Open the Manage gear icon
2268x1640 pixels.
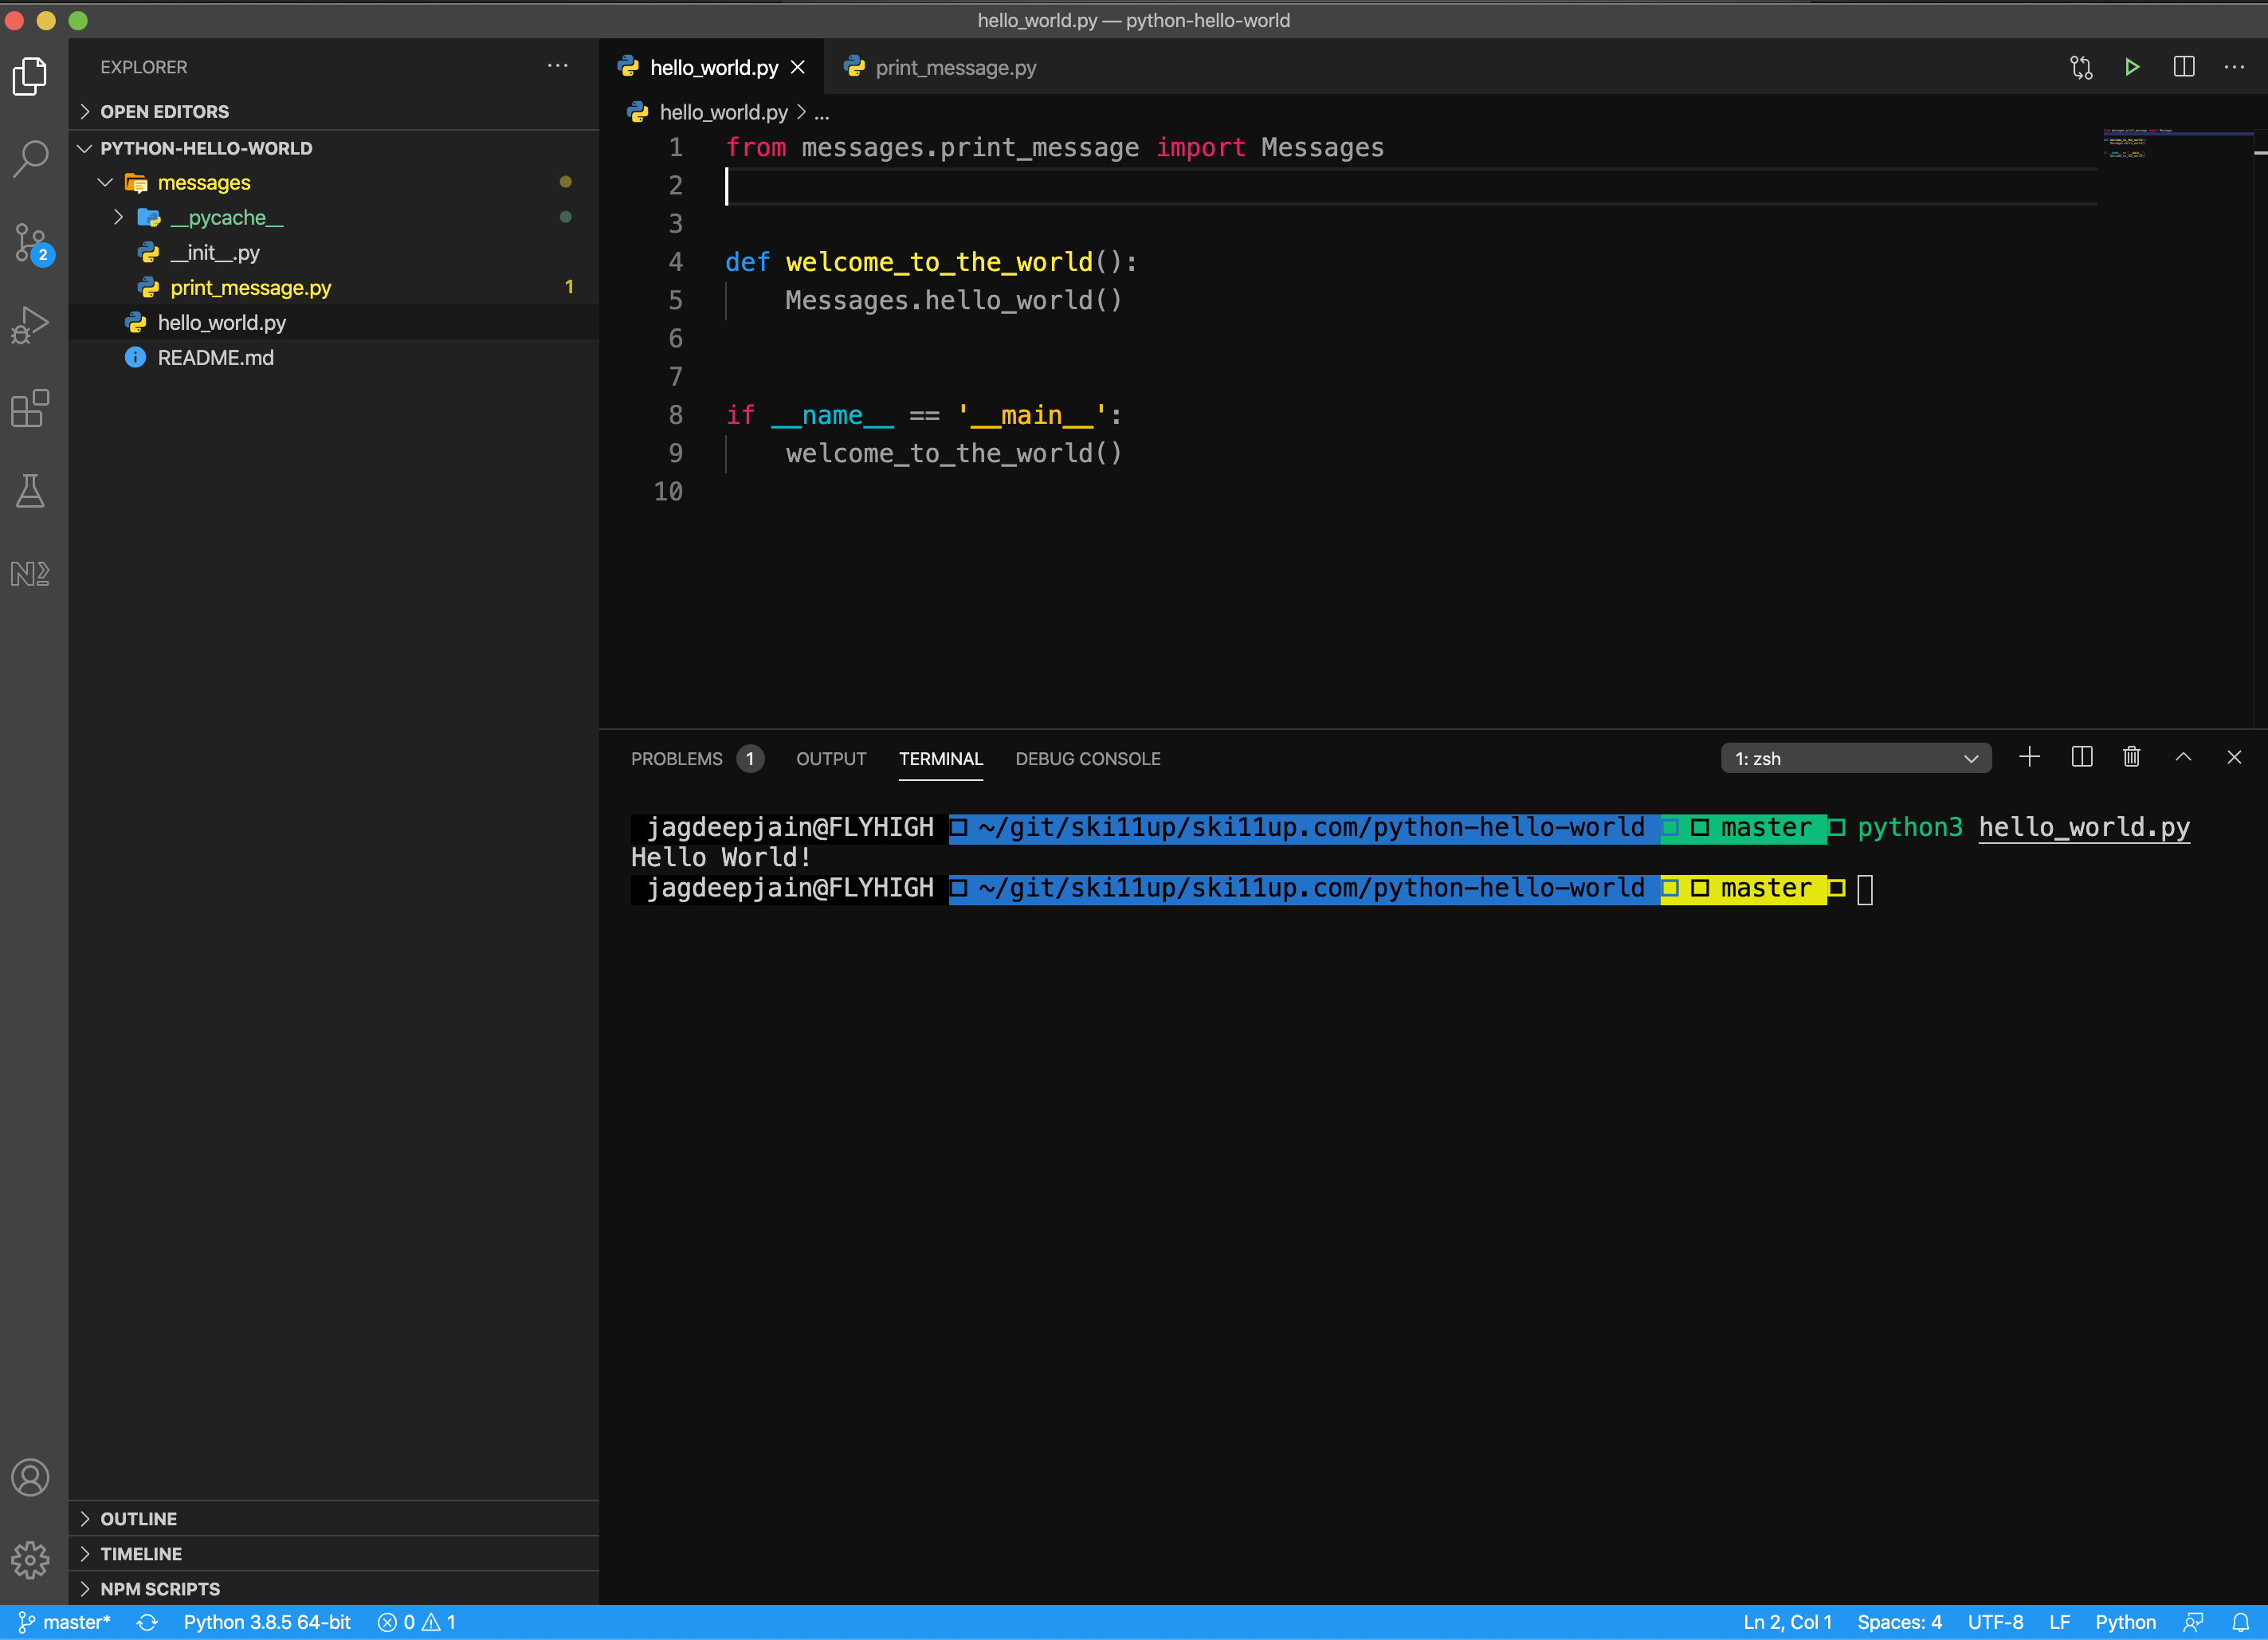click(x=31, y=1559)
